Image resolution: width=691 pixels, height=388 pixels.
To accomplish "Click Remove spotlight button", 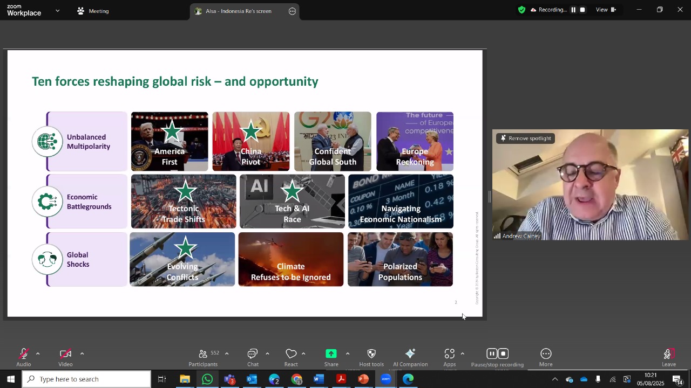I will click(x=526, y=138).
